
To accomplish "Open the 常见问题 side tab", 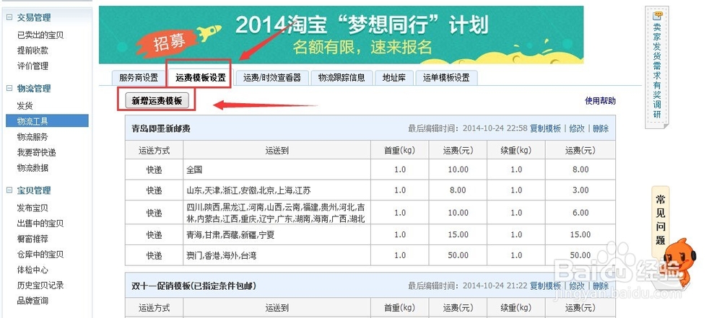I will click(661, 219).
